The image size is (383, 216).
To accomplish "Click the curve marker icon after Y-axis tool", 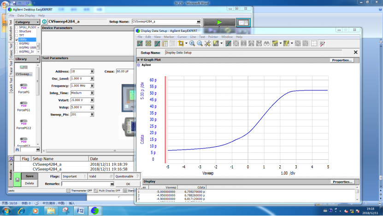I will (x=229, y=43).
